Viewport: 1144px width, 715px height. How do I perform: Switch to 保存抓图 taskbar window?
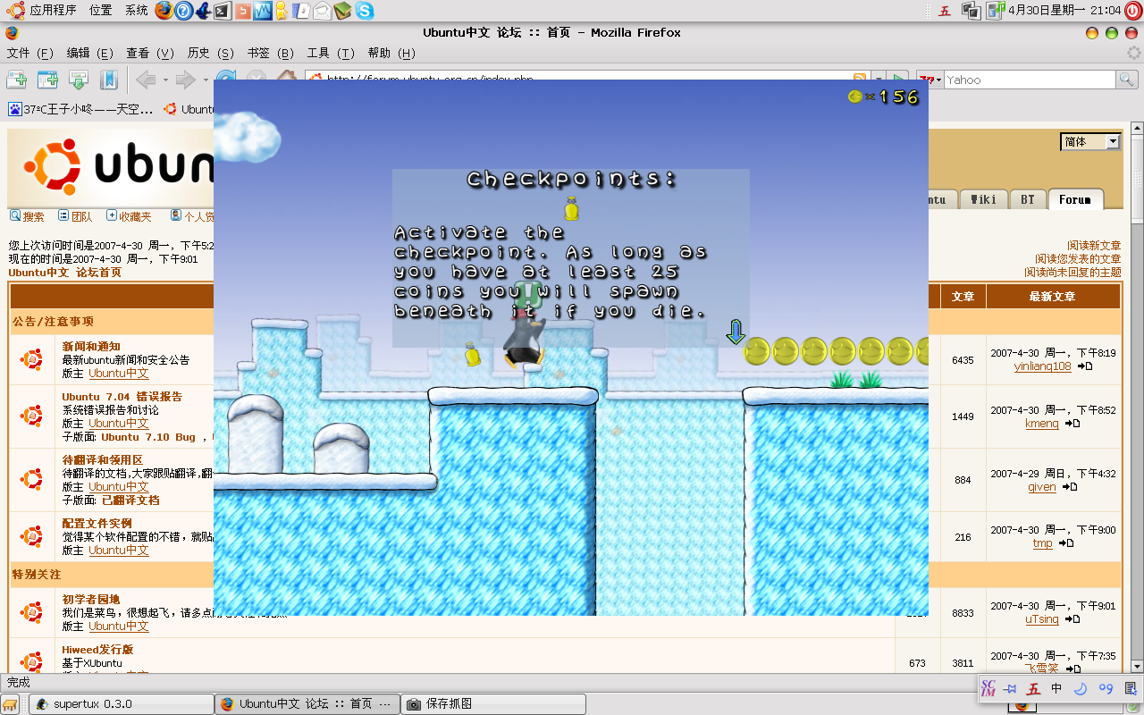point(493,704)
